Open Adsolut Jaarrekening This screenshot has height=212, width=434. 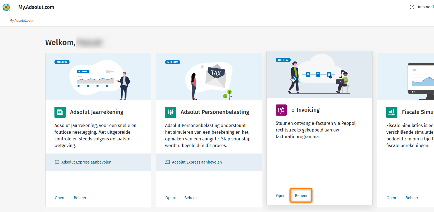tap(59, 198)
